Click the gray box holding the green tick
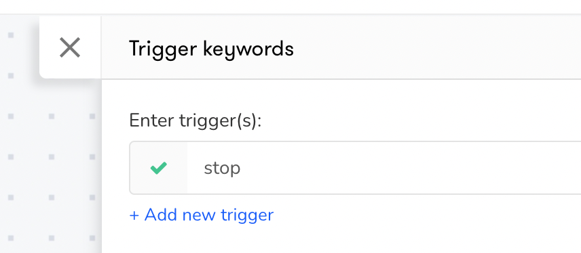Screen dimensions: 581x253 point(159,168)
